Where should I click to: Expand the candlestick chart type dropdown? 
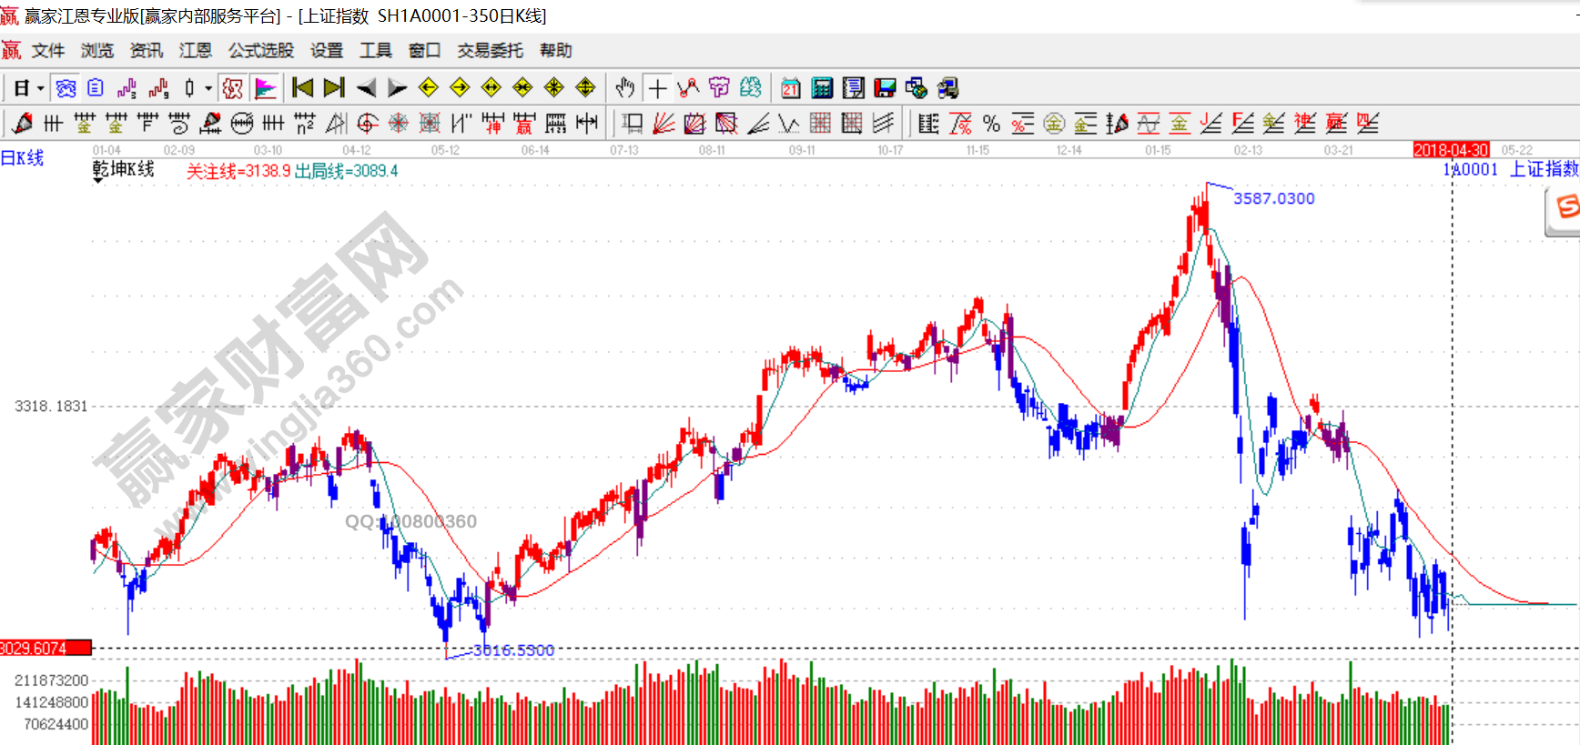click(208, 88)
